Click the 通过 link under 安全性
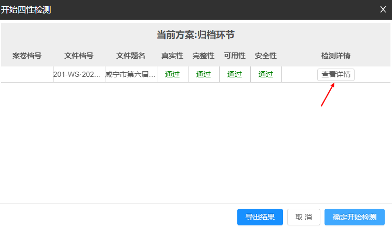The height and width of the screenshot is (229, 392). 266,74
